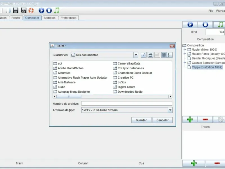Select Alternative Flash Player Auto-Updater folder

tap(80, 78)
